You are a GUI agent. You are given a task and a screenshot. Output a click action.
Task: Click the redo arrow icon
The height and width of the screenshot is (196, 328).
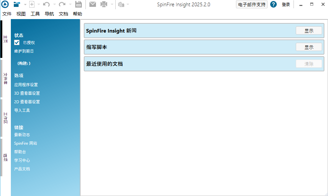click(62, 4)
